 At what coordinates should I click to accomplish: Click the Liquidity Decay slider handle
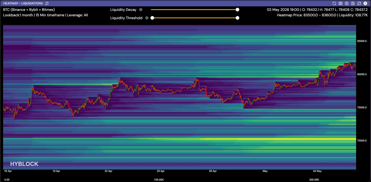coord(237,10)
